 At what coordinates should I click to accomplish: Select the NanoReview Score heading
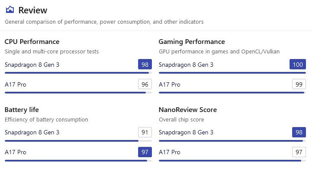pos(188,110)
